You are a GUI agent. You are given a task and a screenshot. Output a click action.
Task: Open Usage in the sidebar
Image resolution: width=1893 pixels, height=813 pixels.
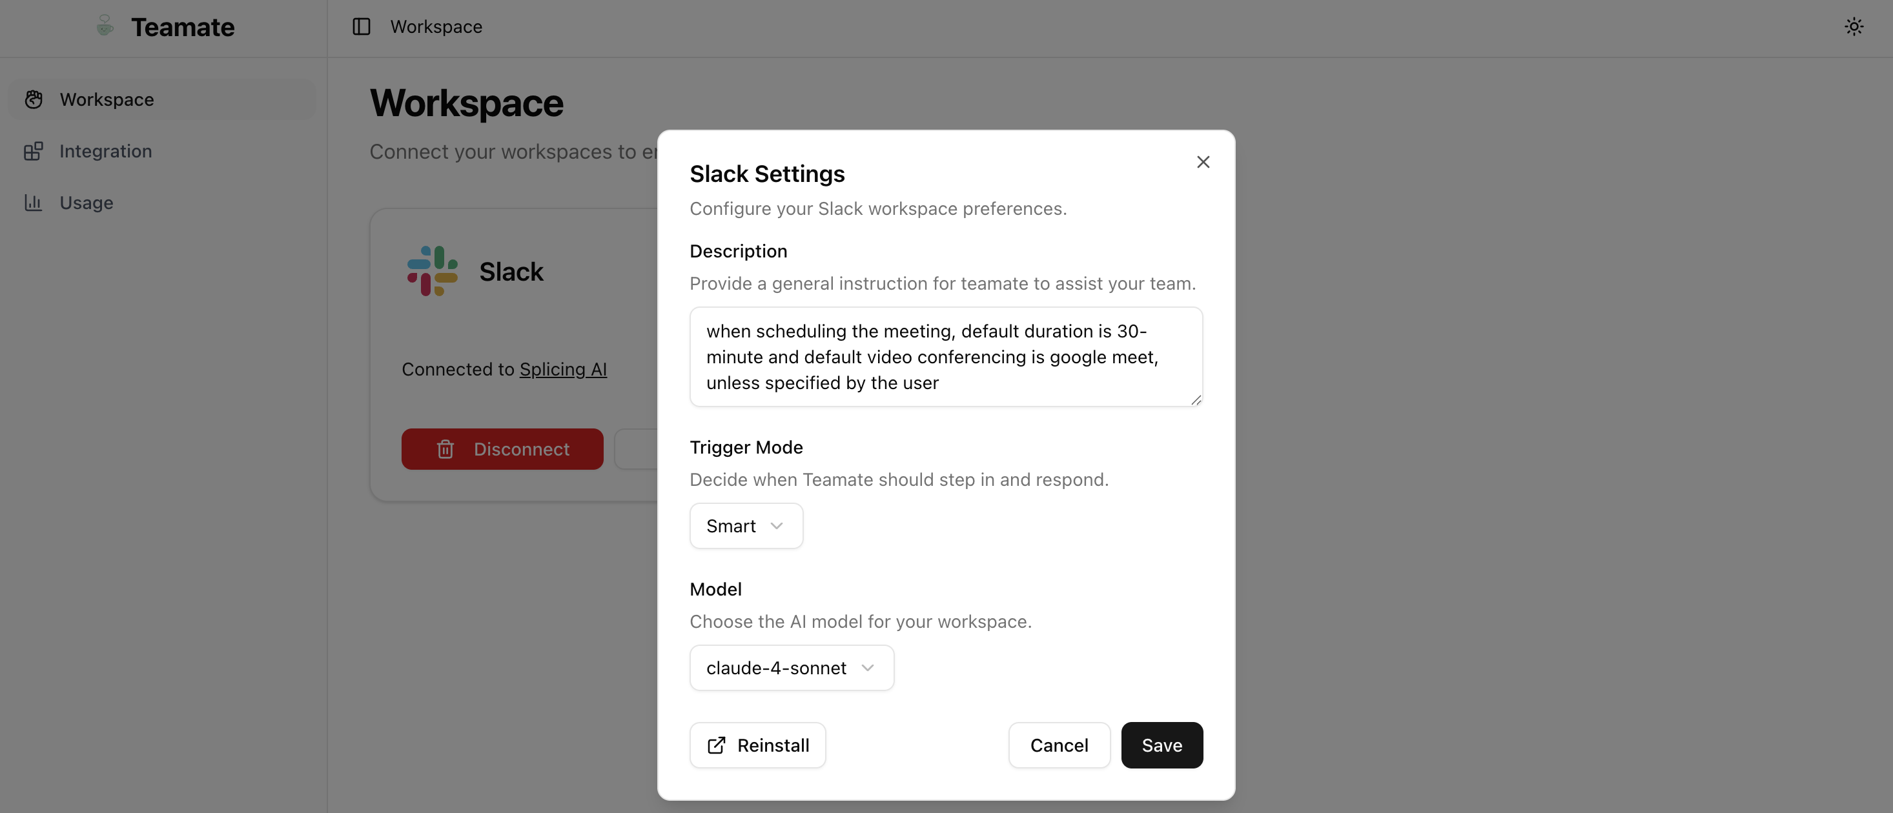86,203
